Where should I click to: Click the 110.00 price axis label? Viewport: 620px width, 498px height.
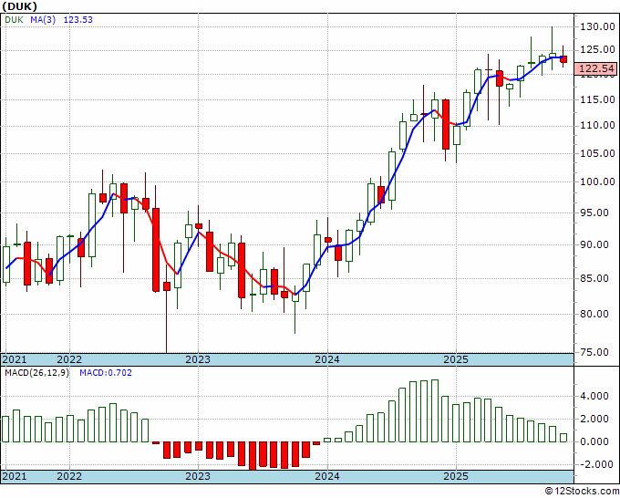tap(597, 125)
